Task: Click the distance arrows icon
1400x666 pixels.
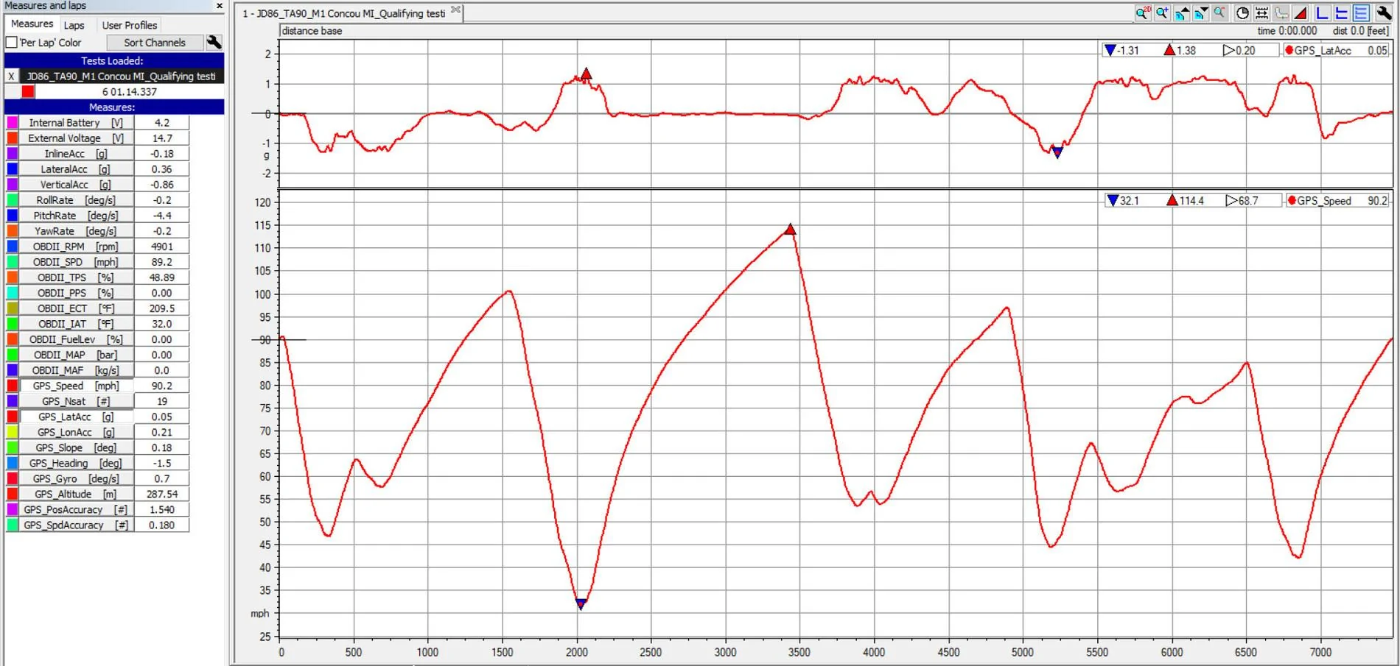Action: [x=1261, y=13]
